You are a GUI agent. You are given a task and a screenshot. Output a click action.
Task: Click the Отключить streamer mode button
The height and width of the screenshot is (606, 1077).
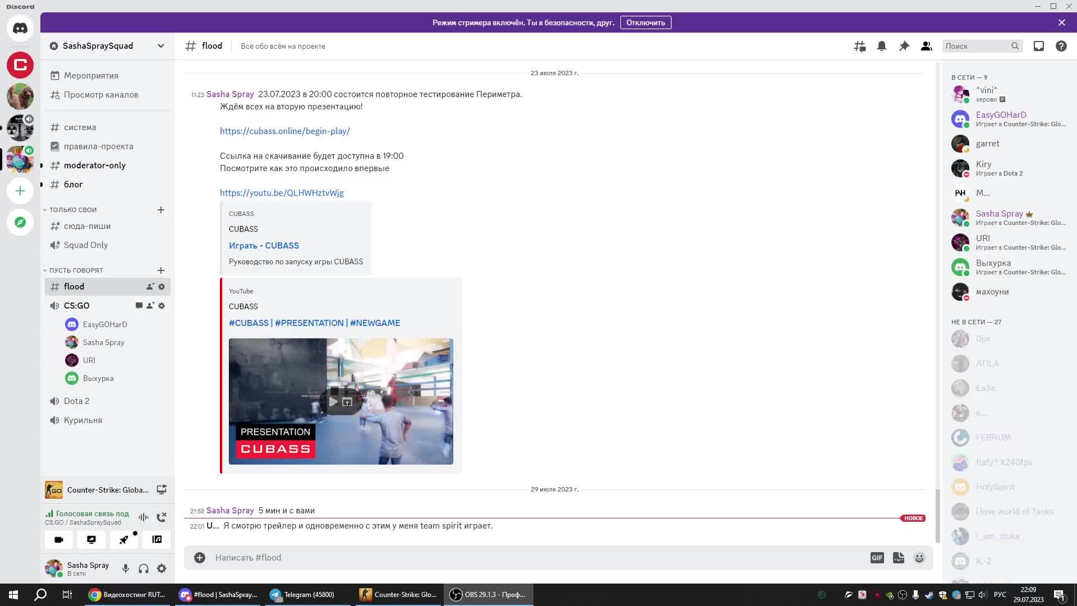point(645,22)
